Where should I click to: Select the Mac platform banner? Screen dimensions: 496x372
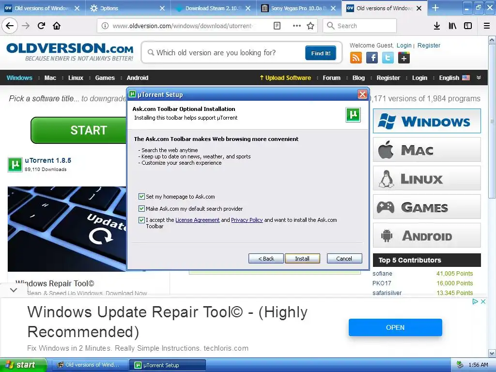tap(427, 150)
